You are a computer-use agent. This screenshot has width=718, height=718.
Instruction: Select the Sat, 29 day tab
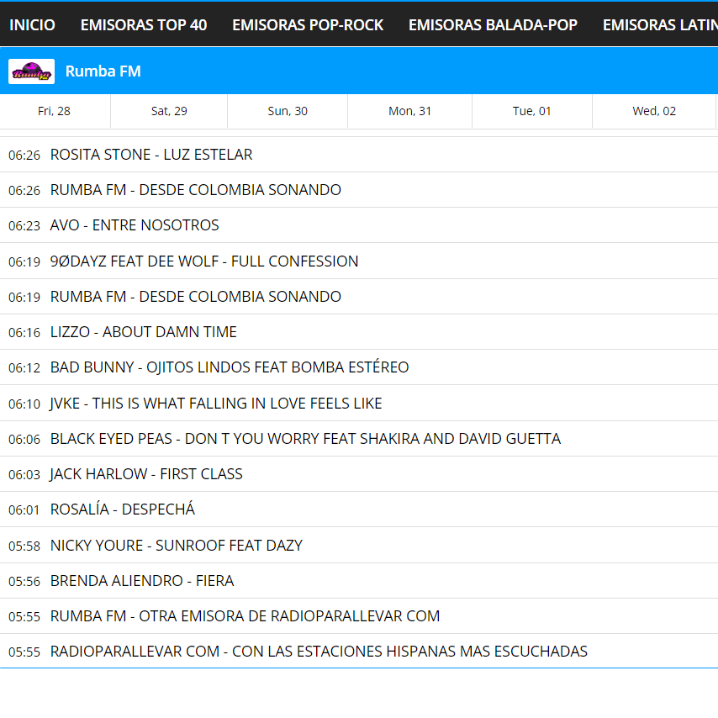point(169,111)
